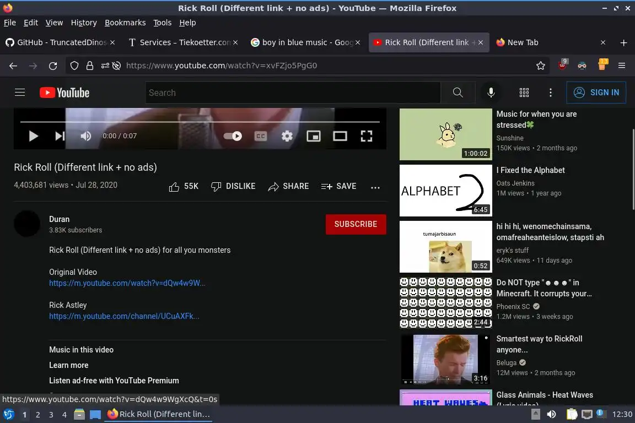Bookmark this page star icon
The height and width of the screenshot is (423, 635).
(x=541, y=66)
